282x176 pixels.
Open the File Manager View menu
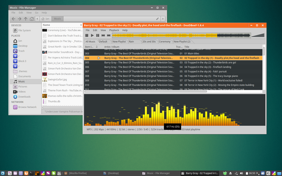point(29,13)
